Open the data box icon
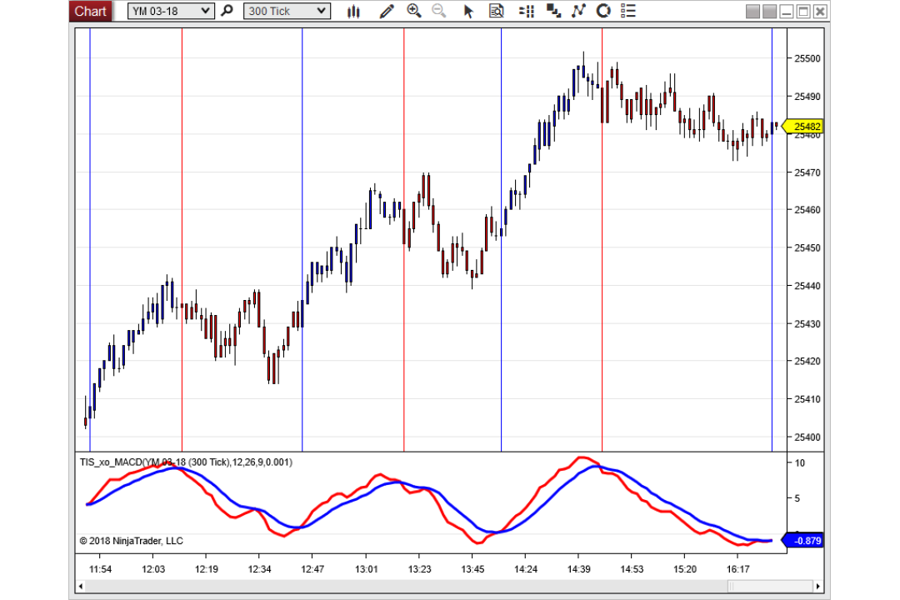This screenshot has height=600, width=900. (497, 11)
